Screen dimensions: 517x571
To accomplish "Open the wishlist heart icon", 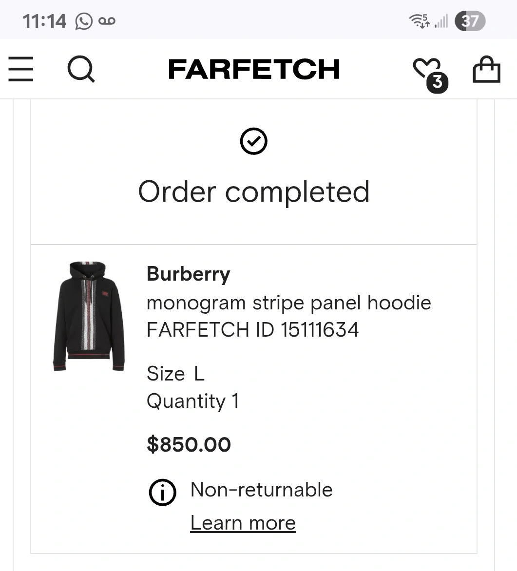I will [427, 69].
